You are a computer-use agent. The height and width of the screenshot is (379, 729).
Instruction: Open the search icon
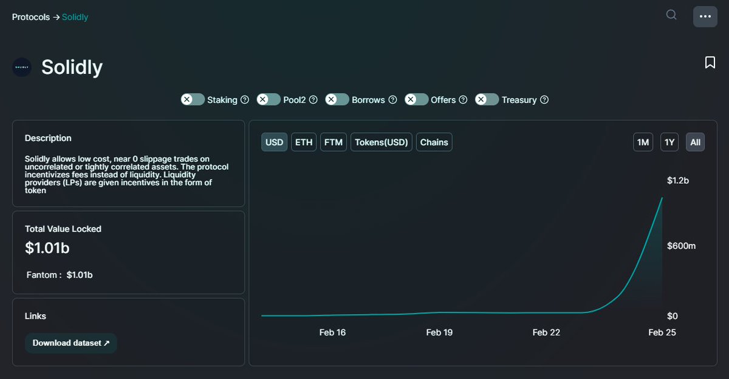coord(671,15)
